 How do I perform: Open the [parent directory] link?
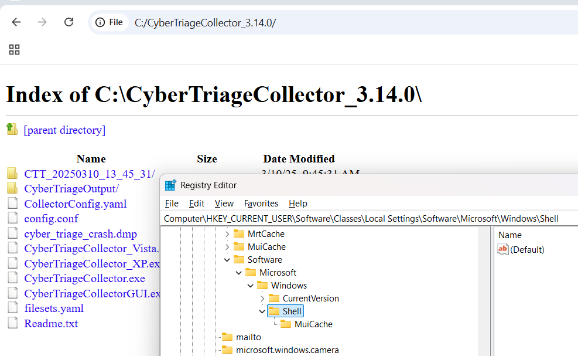pyautogui.click(x=64, y=130)
